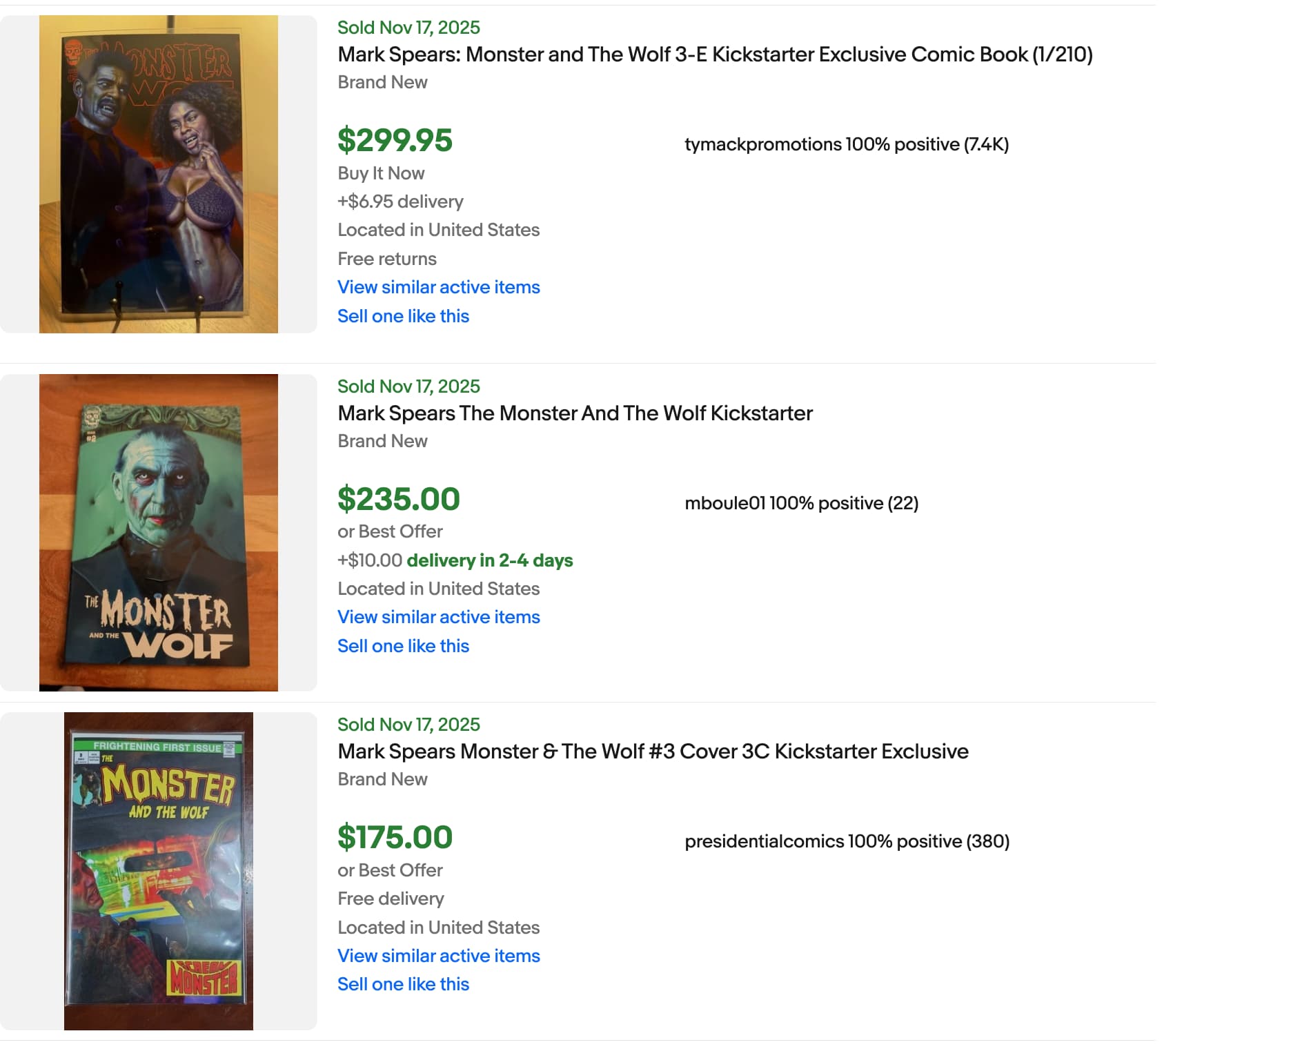Open the Cover 3C comic listing thumbnail
The height and width of the screenshot is (1049, 1311).
tap(159, 871)
